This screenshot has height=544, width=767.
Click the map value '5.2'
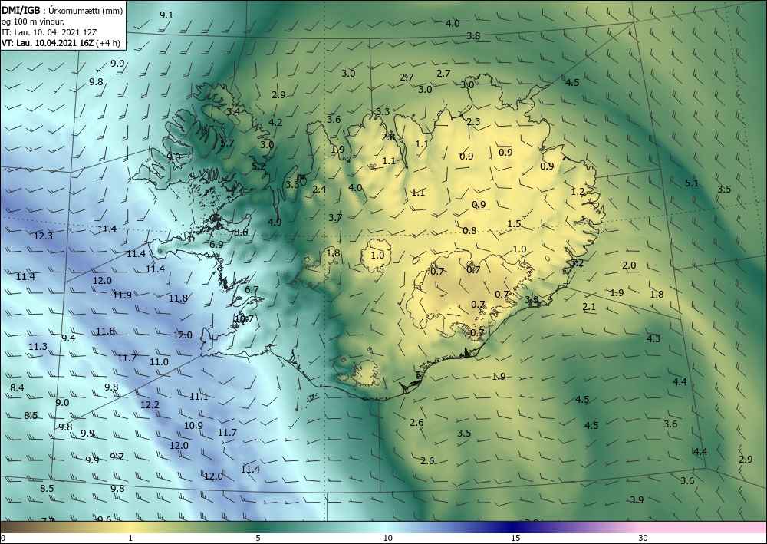[258, 166]
